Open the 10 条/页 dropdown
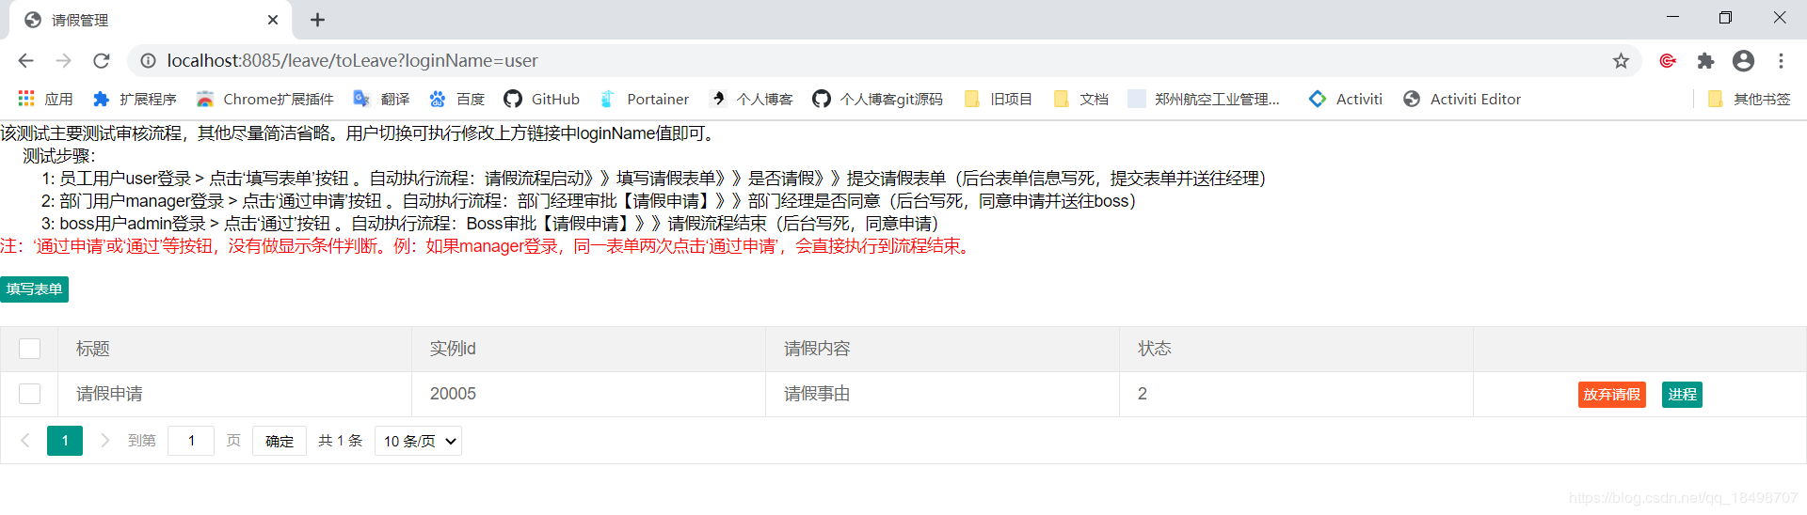Screen dimensions: 1807x515 (418, 441)
